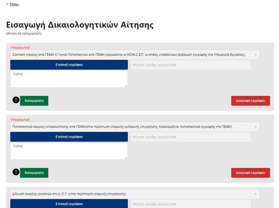
Task: Choose file via Επιλογή εγγράφου for Δήλωση έναρξης
Action: (69, 204)
